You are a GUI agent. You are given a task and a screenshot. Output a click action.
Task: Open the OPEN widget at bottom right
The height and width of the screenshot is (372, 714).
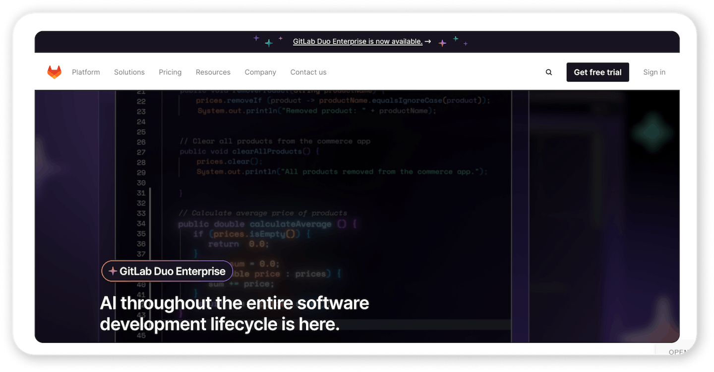pyautogui.click(x=679, y=352)
